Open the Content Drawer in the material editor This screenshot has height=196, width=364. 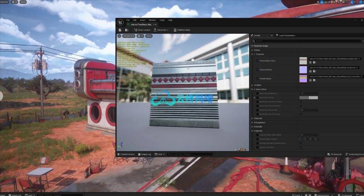coord(127,154)
